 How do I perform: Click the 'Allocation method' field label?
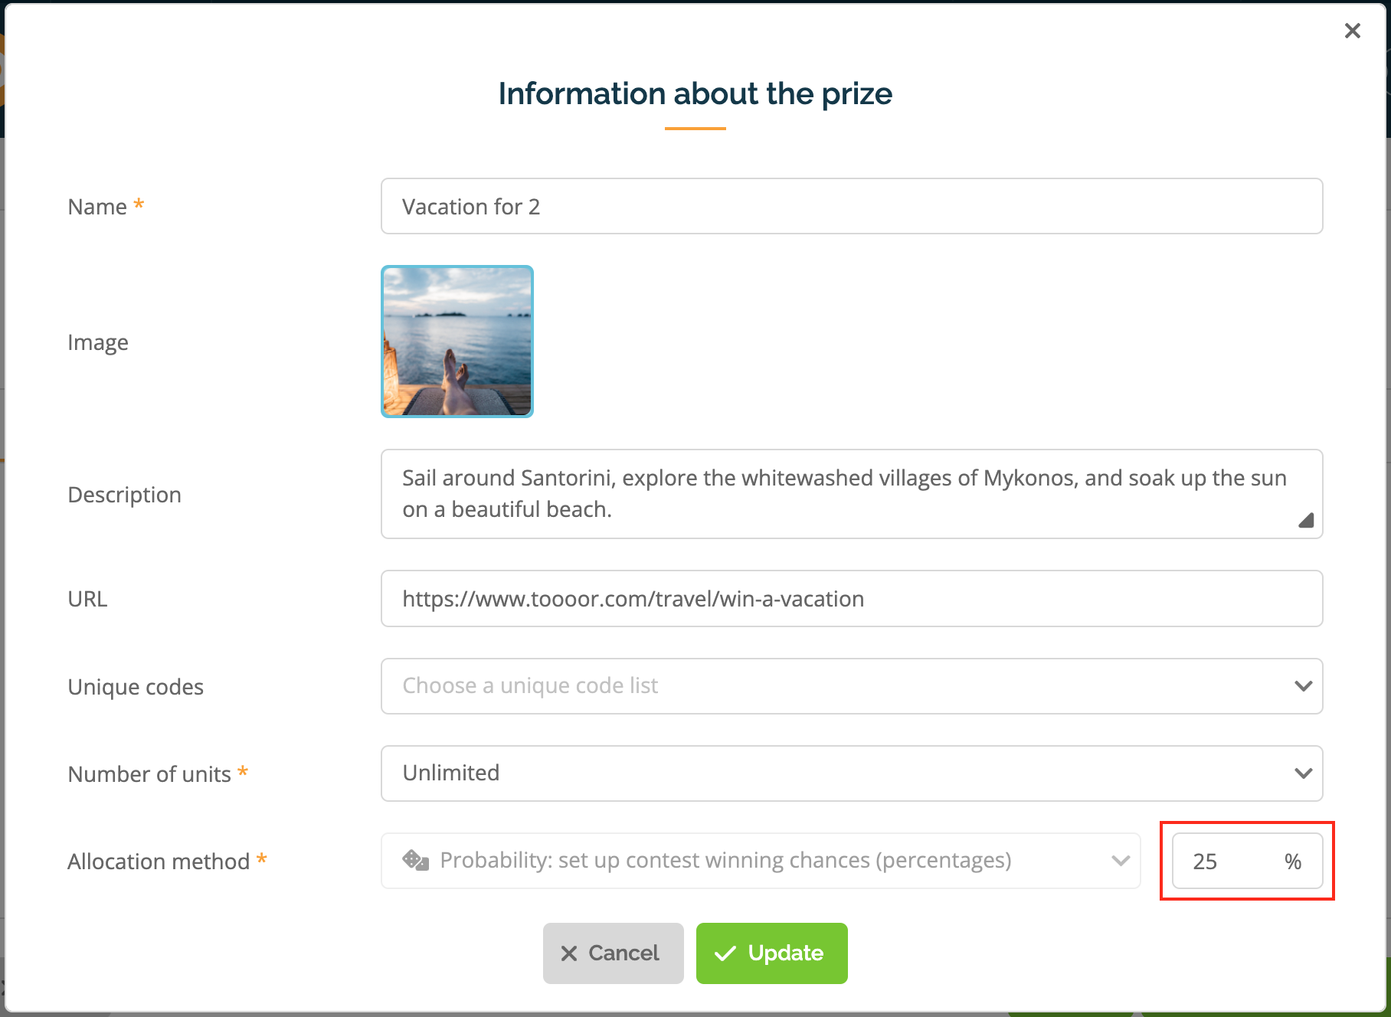click(159, 862)
